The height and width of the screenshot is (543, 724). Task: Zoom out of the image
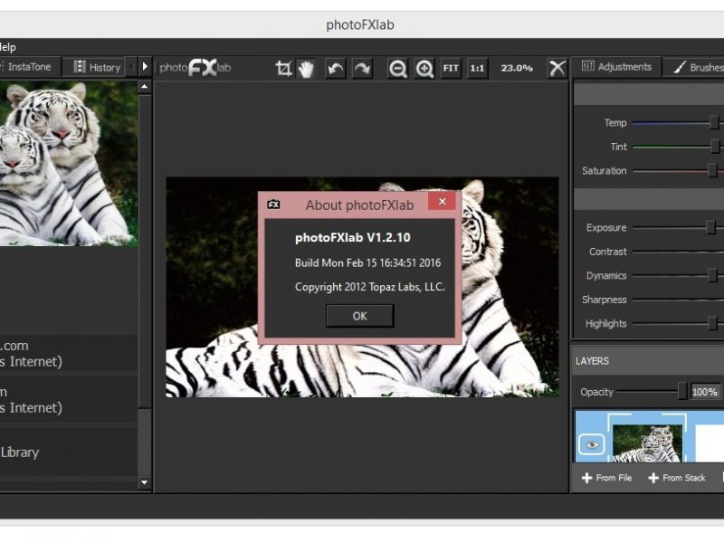[x=397, y=69]
